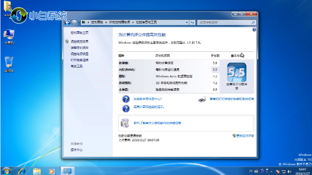
Task: Open the Recycle Bin desktop icon
Action: [x=9, y=63]
